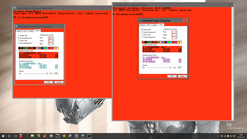This screenshot has height=139, width=247.
Task: Switch to PowerShell via taskbar icon
Action: pyautogui.click(x=83, y=136)
